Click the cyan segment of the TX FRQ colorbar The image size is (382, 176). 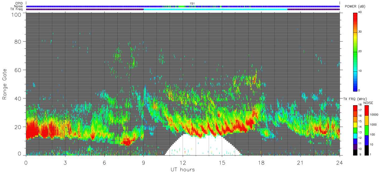(x=355, y=135)
